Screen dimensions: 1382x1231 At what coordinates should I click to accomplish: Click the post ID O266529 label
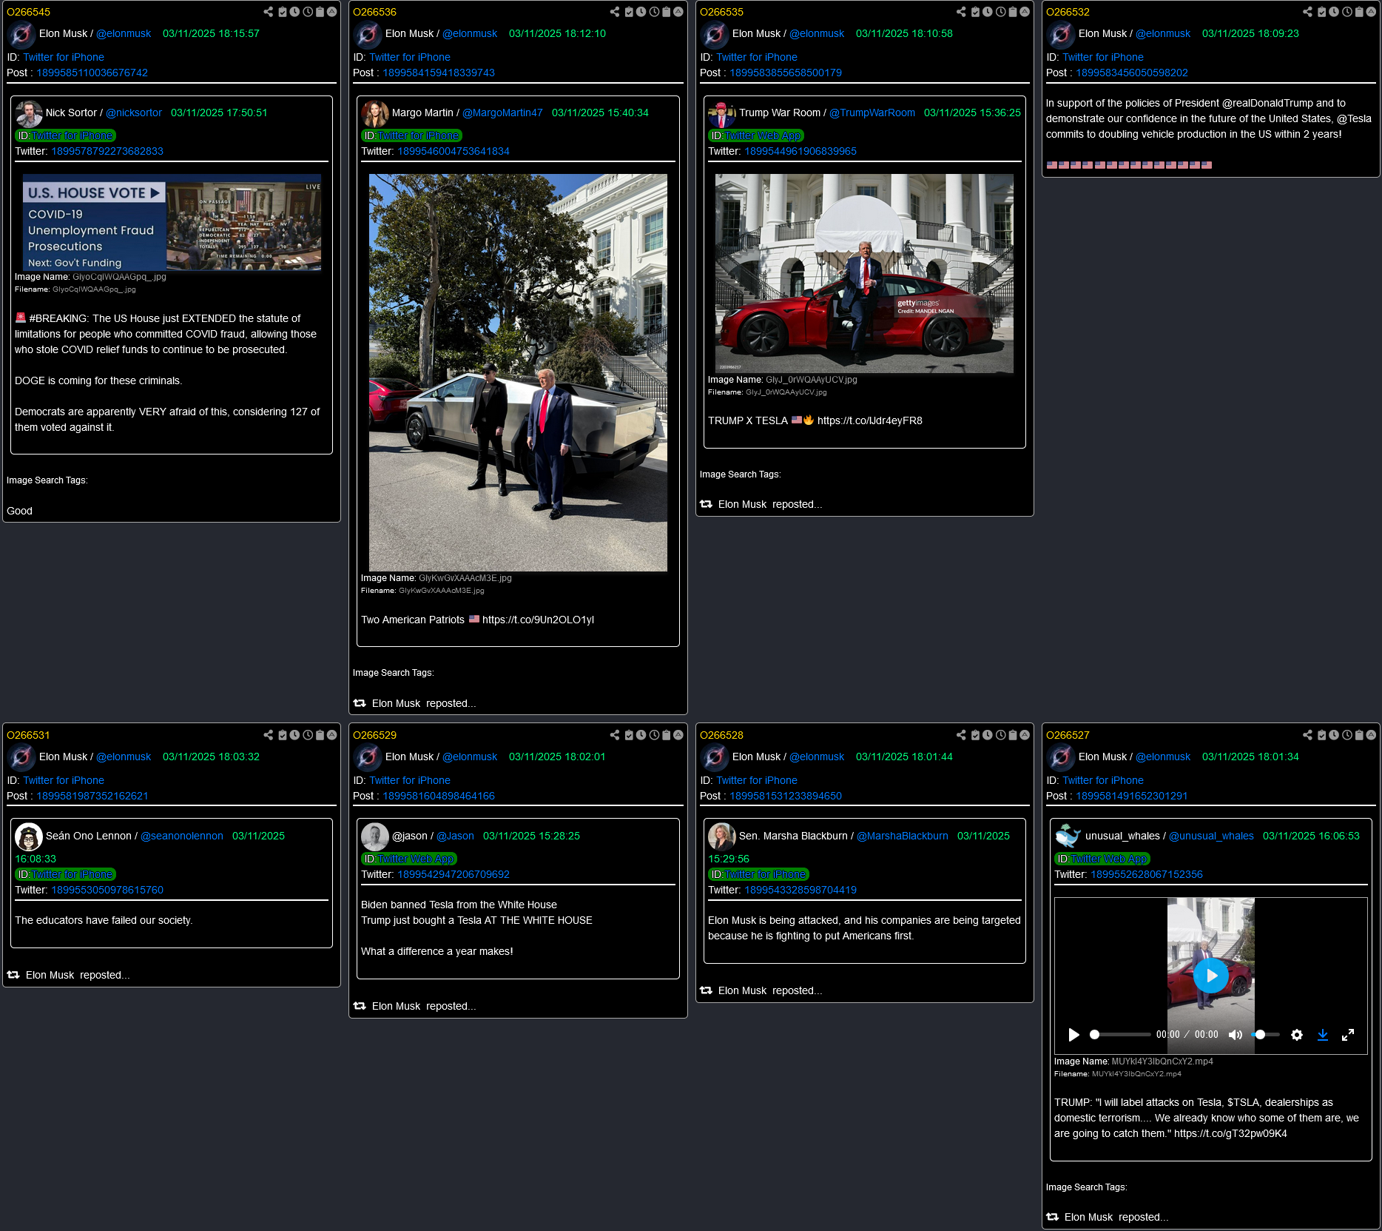(x=374, y=735)
